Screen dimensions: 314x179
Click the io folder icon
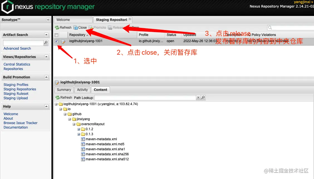[x=65, y=109]
